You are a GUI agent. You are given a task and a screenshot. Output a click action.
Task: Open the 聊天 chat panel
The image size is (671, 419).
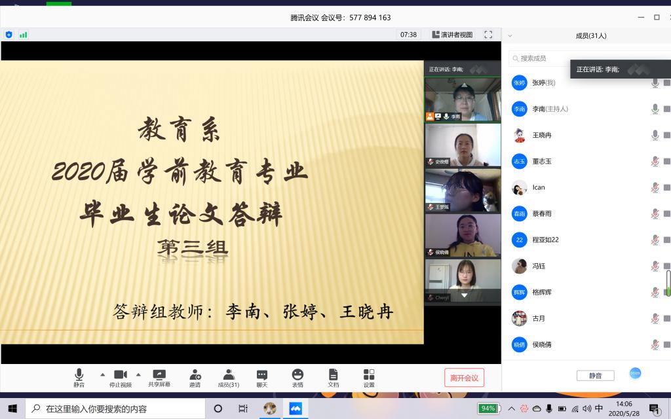point(262,378)
